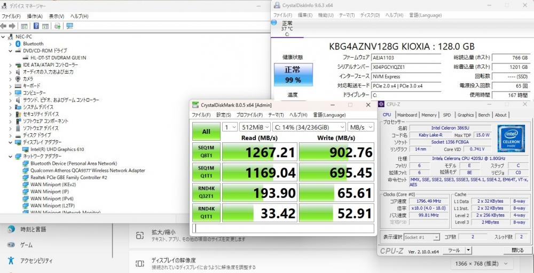
Task: Select Qualcomm Atheros QCA9377 Wireless Network Adapter
Action: pos(88,170)
